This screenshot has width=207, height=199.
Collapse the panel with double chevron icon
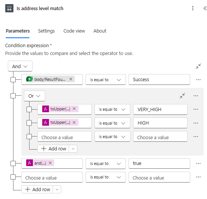click(x=205, y=8)
